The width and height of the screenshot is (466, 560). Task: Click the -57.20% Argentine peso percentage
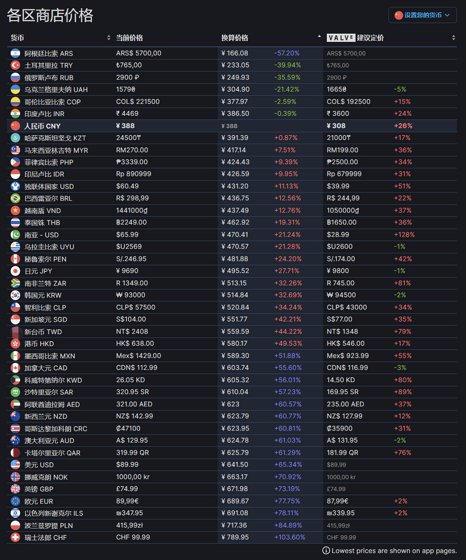point(287,53)
